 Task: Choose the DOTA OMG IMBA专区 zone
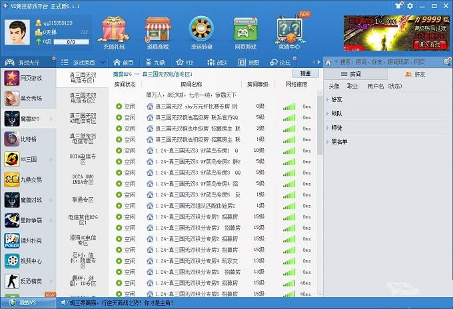click(83, 179)
